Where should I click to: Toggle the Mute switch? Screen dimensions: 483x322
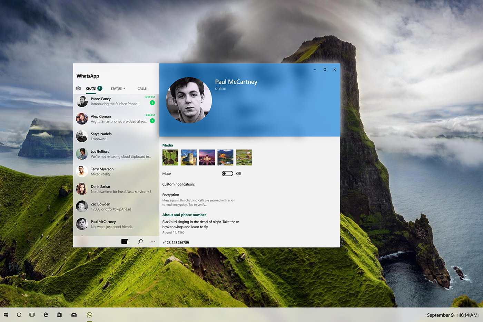tap(227, 173)
